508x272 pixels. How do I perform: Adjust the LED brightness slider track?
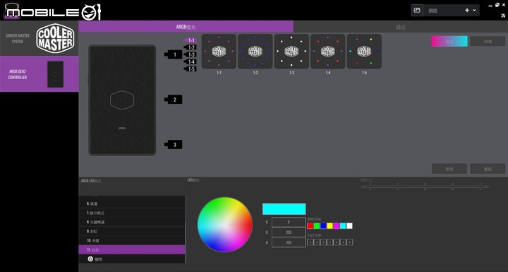[x=425, y=187]
